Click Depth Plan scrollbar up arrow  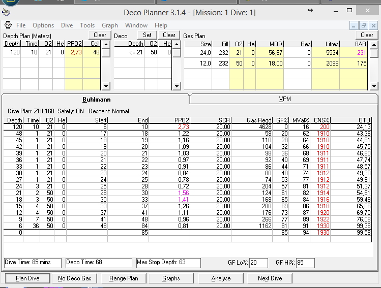106,44
